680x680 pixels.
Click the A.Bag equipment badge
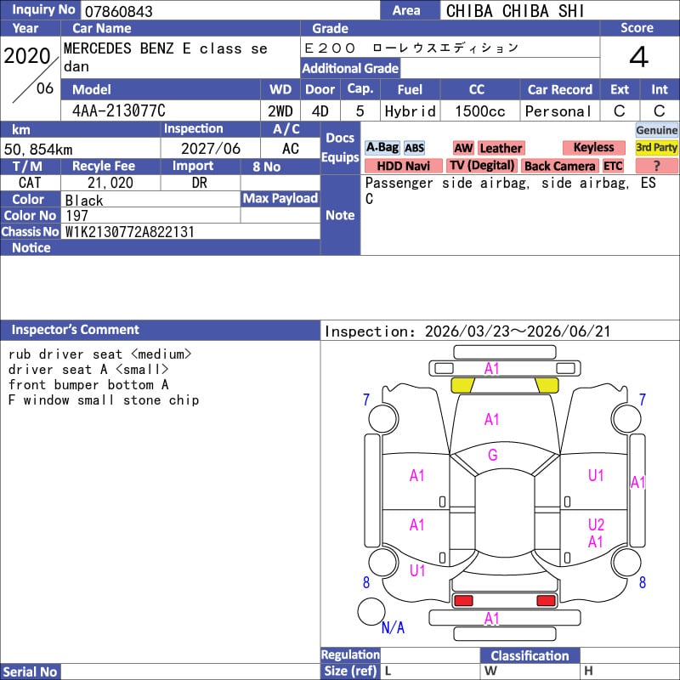pyautogui.click(x=382, y=148)
